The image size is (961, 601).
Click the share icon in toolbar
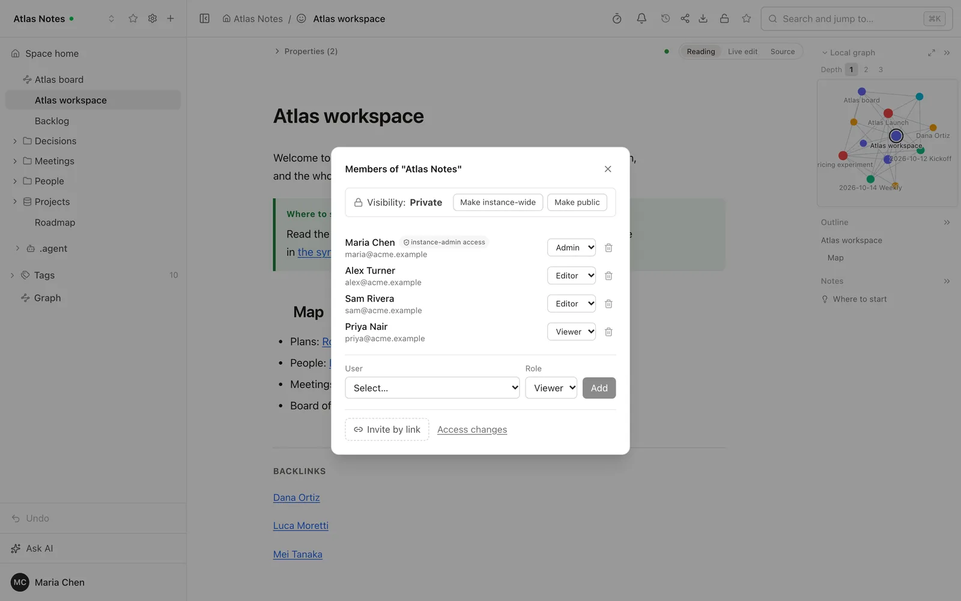point(685,19)
